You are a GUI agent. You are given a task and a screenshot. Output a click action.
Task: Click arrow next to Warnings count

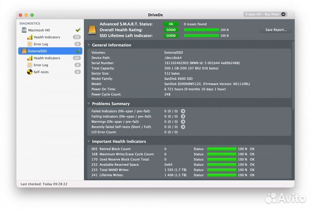(x=183, y=122)
